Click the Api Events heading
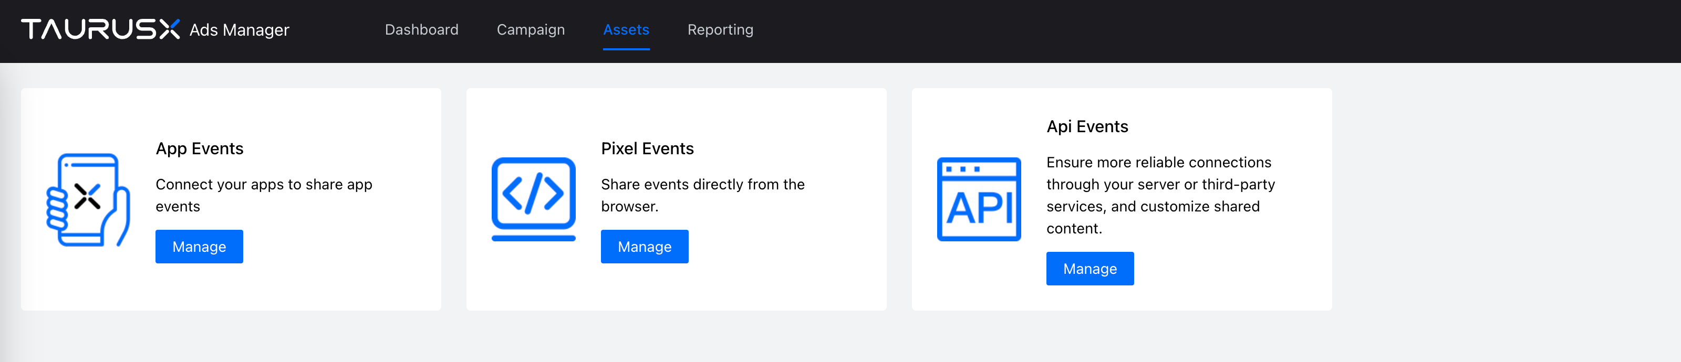Image resolution: width=1681 pixels, height=362 pixels. (x=1087, y=126)
